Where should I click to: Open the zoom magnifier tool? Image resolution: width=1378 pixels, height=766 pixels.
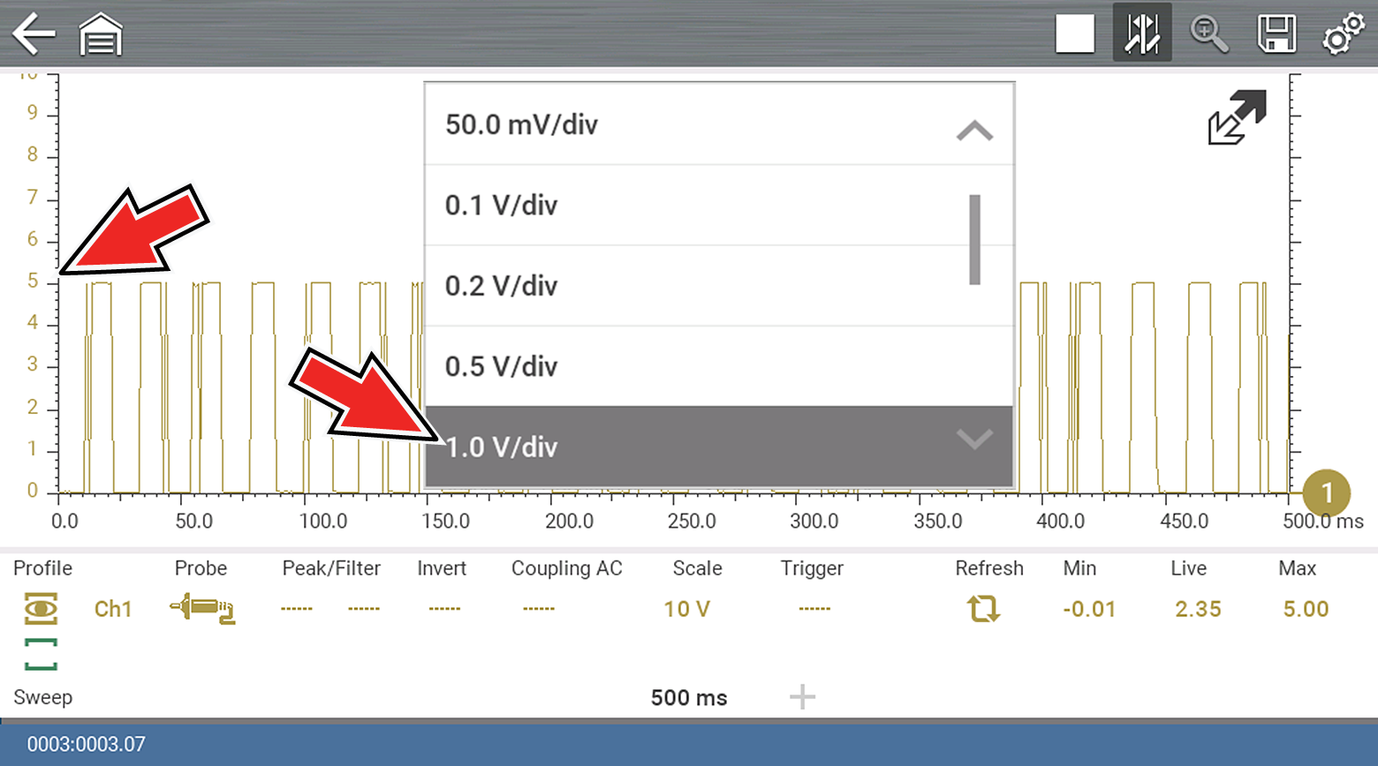(x=1208, y=34)
